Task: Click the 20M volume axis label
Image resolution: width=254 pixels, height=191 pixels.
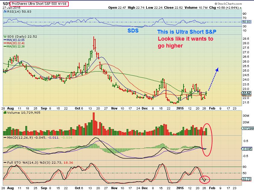Action: [x=246, y=122]
